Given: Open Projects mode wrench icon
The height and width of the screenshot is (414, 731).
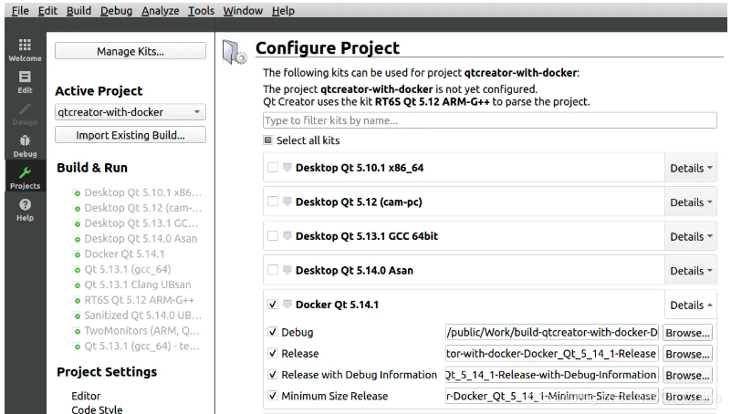Looking at the screenshot, I should click(x=26, y=172).
